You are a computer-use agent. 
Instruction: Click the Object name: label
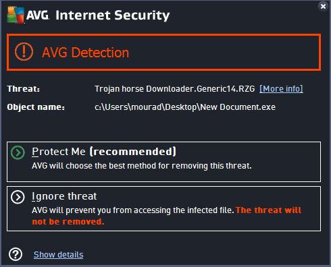pyautogui.click(x=36, y=107)
